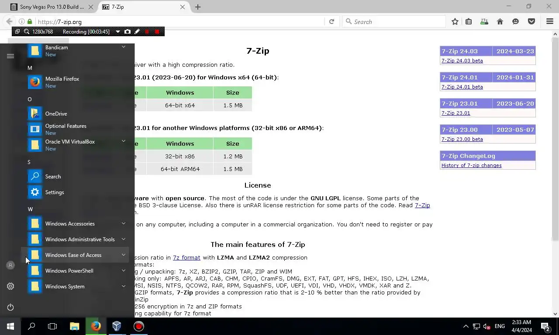Go to the Firefox home page icon
Viewport: 559px width, 335px height.
coord(500,21)
